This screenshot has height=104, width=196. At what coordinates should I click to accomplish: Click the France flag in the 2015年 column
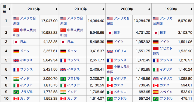tap(16, 70)
